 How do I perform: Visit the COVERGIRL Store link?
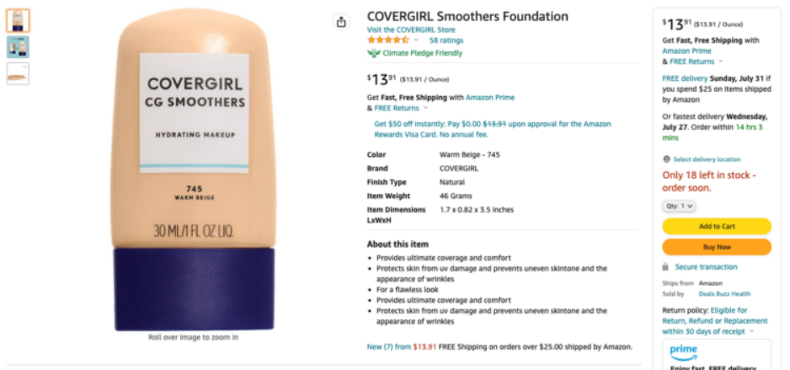[411, 29]
